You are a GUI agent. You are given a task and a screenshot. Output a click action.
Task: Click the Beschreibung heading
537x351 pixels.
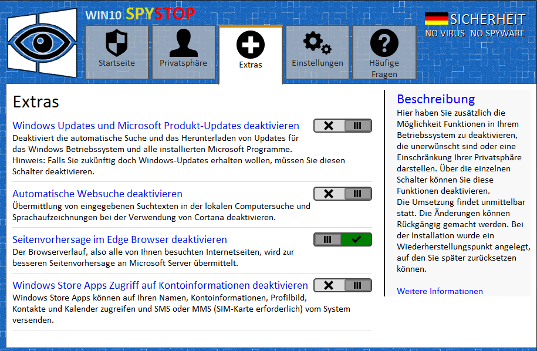tap(435, 99)
